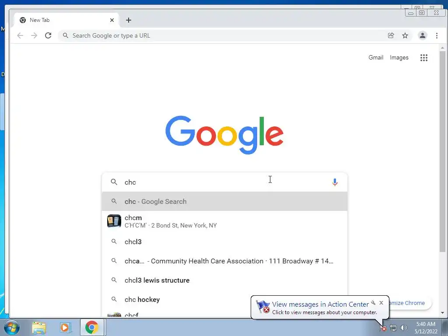Open Gmail link
The height and width of the screenshot is (336, 448).
(x=376, y=57)
